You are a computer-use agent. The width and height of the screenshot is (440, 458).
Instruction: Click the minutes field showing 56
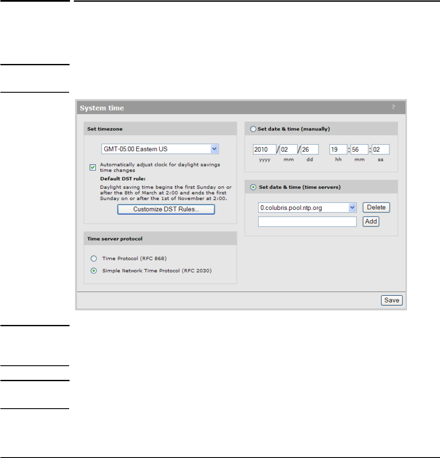pos(359,149)
